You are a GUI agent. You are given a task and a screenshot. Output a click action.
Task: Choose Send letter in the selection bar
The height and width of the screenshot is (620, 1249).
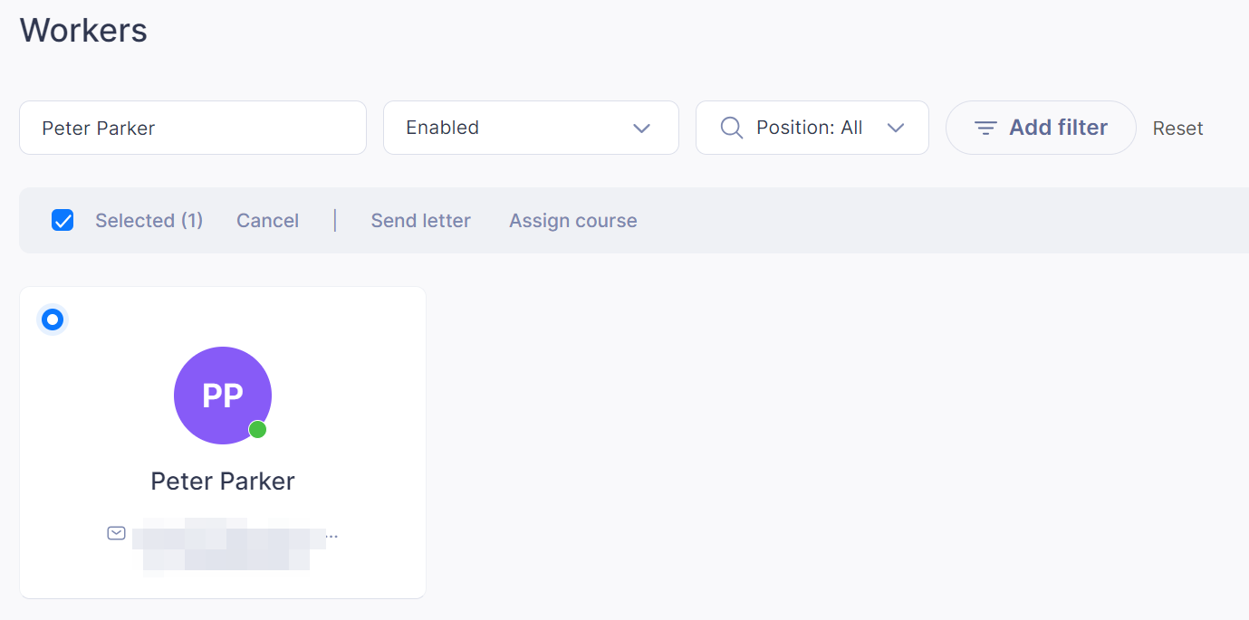point(420,221)
